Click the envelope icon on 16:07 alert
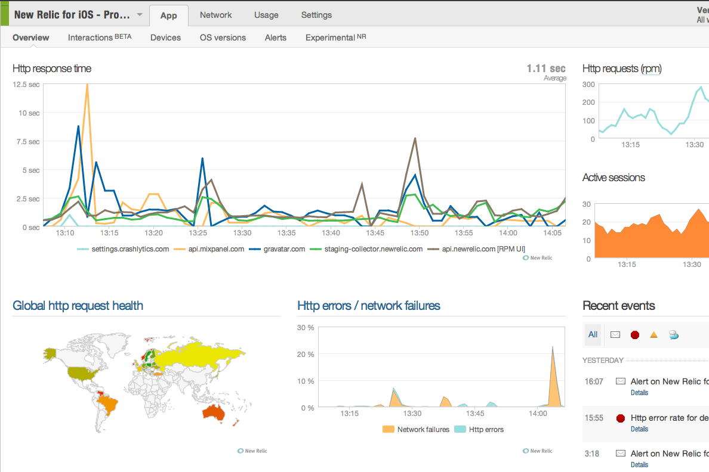 (x=621, y=381)
